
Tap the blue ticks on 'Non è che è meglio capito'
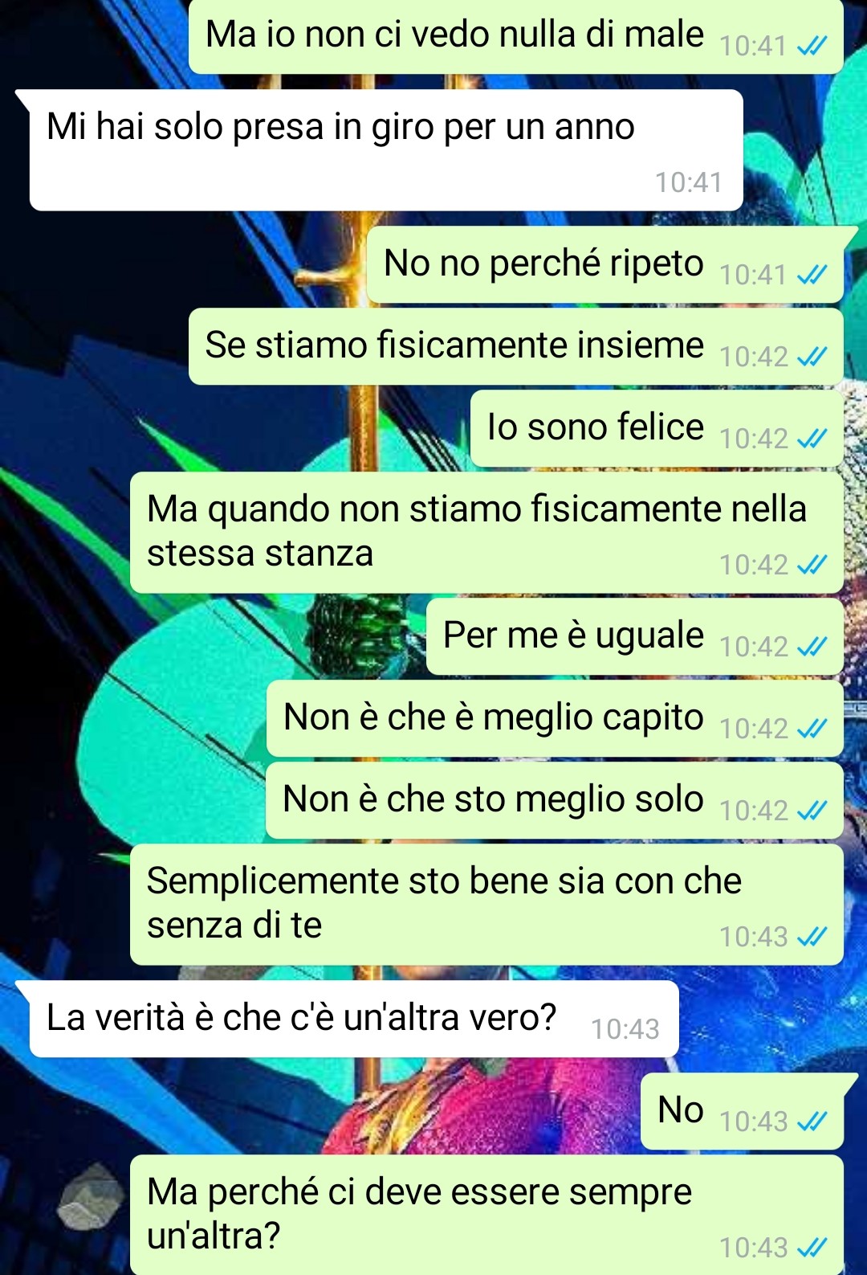tap(812, 729)
